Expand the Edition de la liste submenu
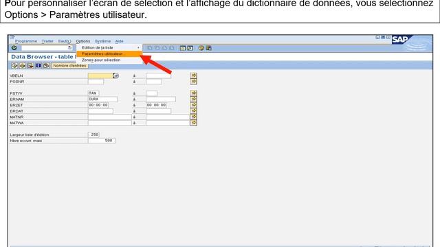 click(109, 47)
